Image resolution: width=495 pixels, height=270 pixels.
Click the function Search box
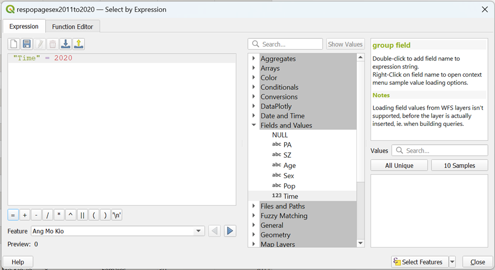click(286, 44)
